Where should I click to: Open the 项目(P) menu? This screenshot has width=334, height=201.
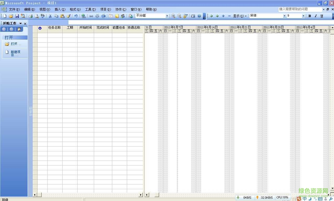(x=105, y=9)
